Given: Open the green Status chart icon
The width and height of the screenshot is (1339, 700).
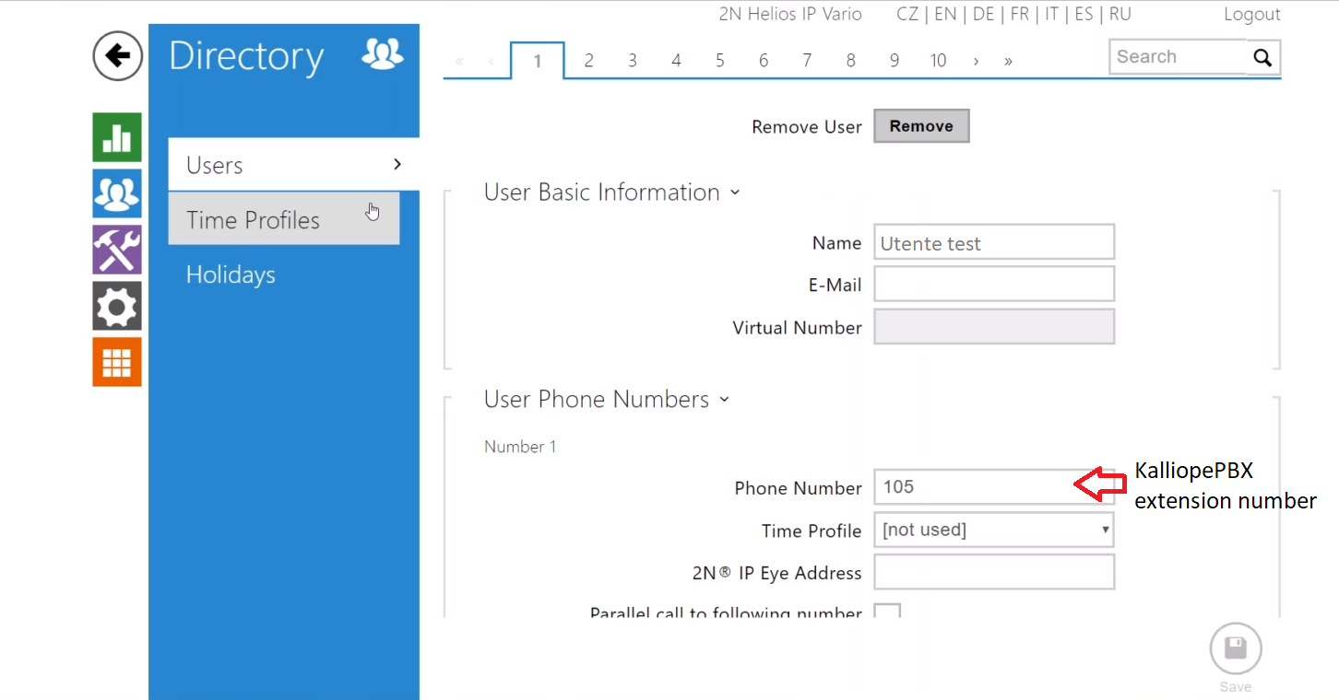Looking at the screenshot, I should click(x=117, y=137).
